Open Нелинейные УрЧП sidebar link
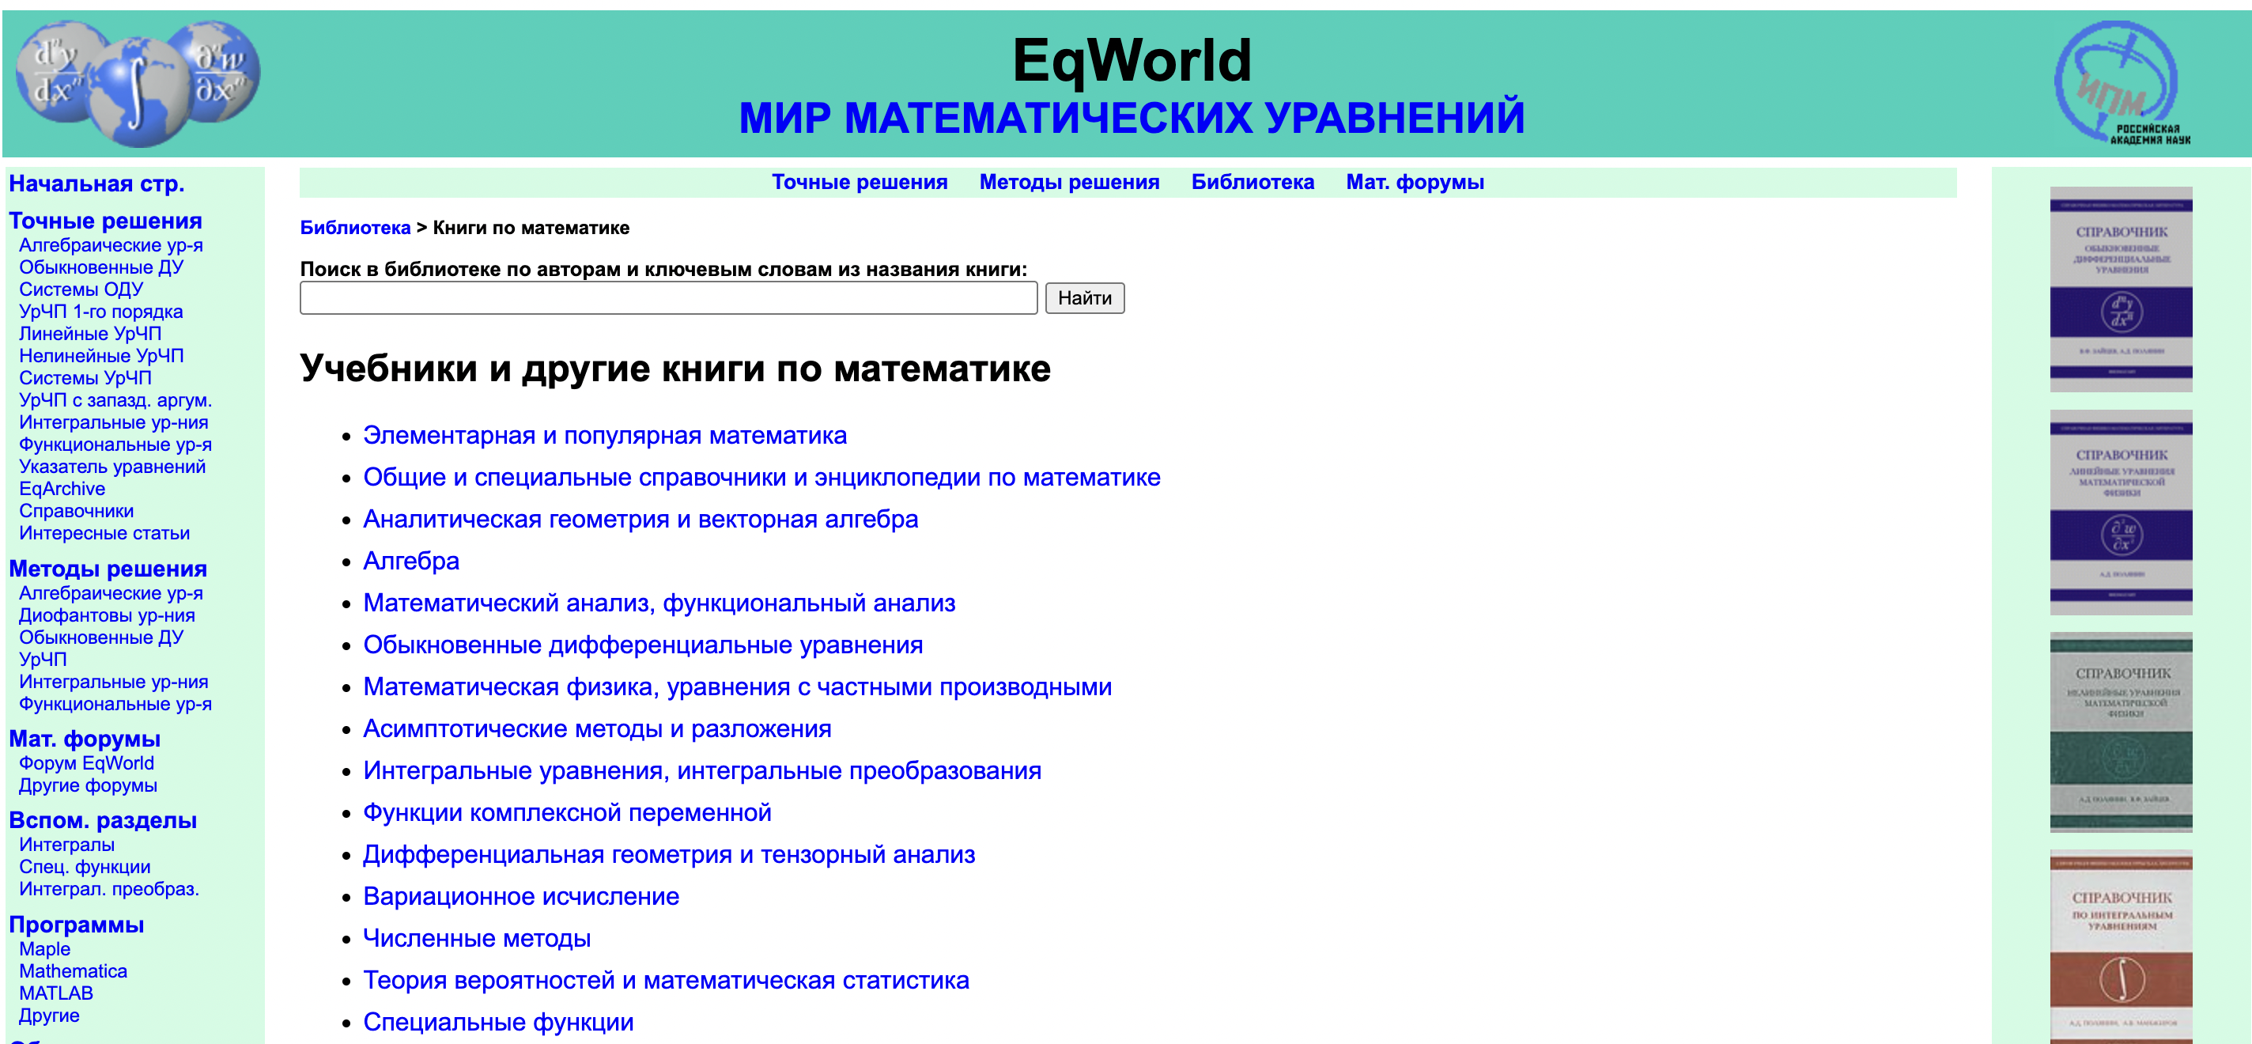The height and width of the screenshot is (1044, 2252). [x=101, y=356]
